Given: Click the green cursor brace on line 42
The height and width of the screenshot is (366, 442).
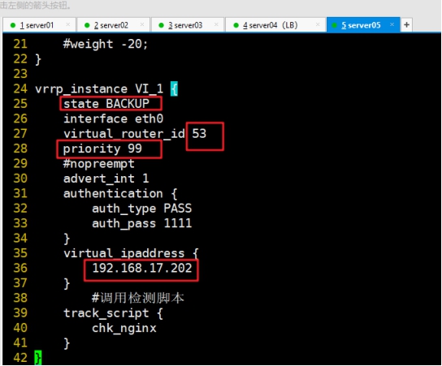Looking at the screenshot, I should coord(37,358).
